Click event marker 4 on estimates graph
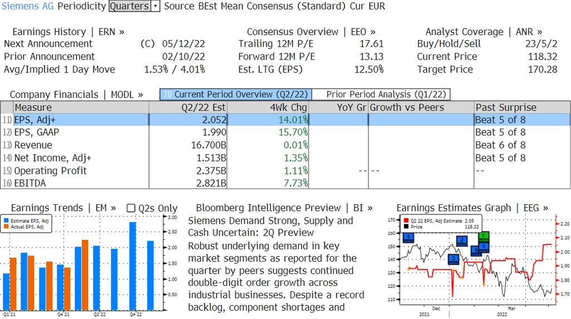 point(409,238)
